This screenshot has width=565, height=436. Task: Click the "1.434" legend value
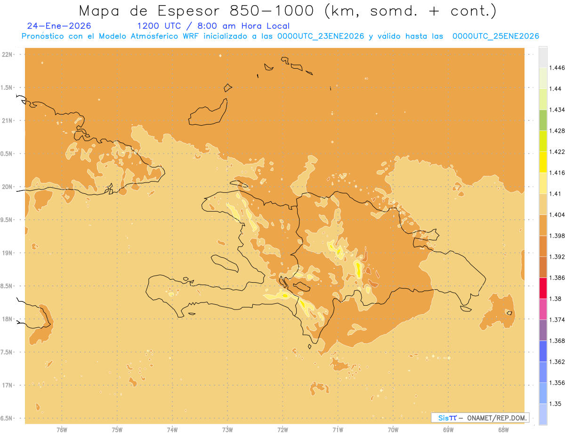click(x=557, y=110)
